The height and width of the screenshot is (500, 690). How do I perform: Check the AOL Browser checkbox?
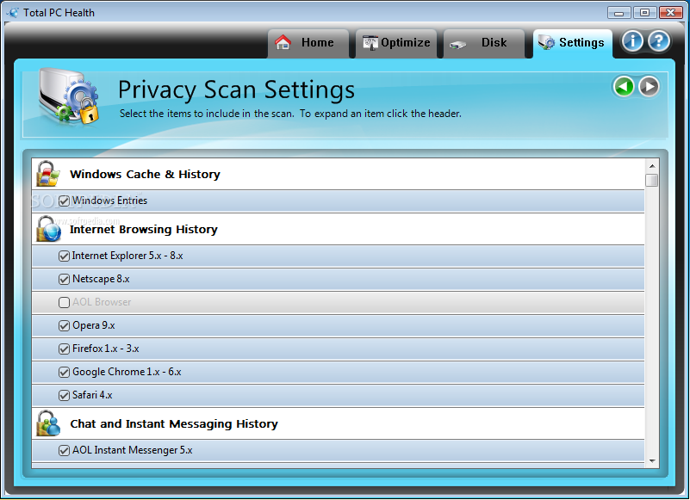[x=65, y=303]
